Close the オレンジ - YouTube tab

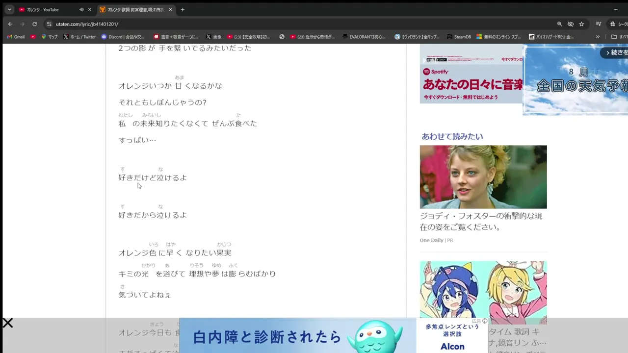tap(89, 9)
